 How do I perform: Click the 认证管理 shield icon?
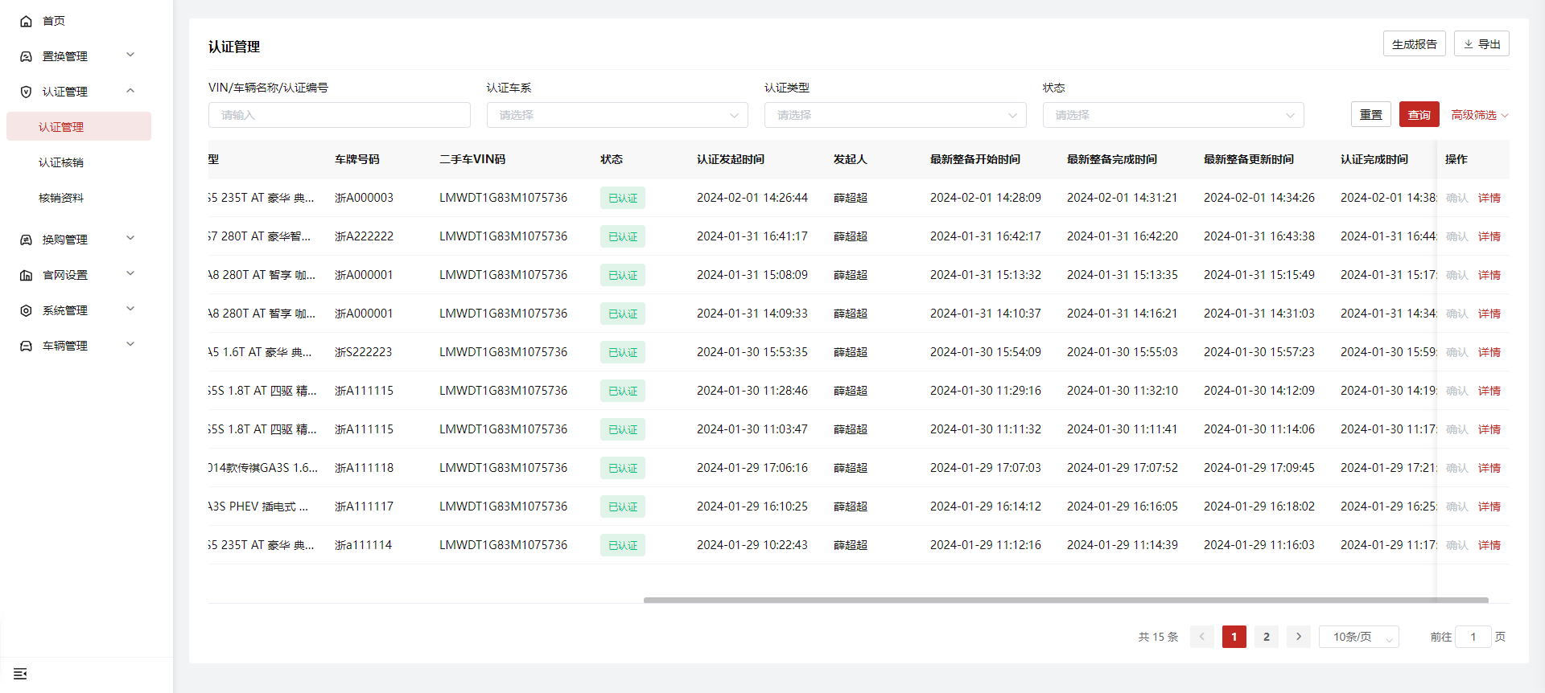coord(26,92)
